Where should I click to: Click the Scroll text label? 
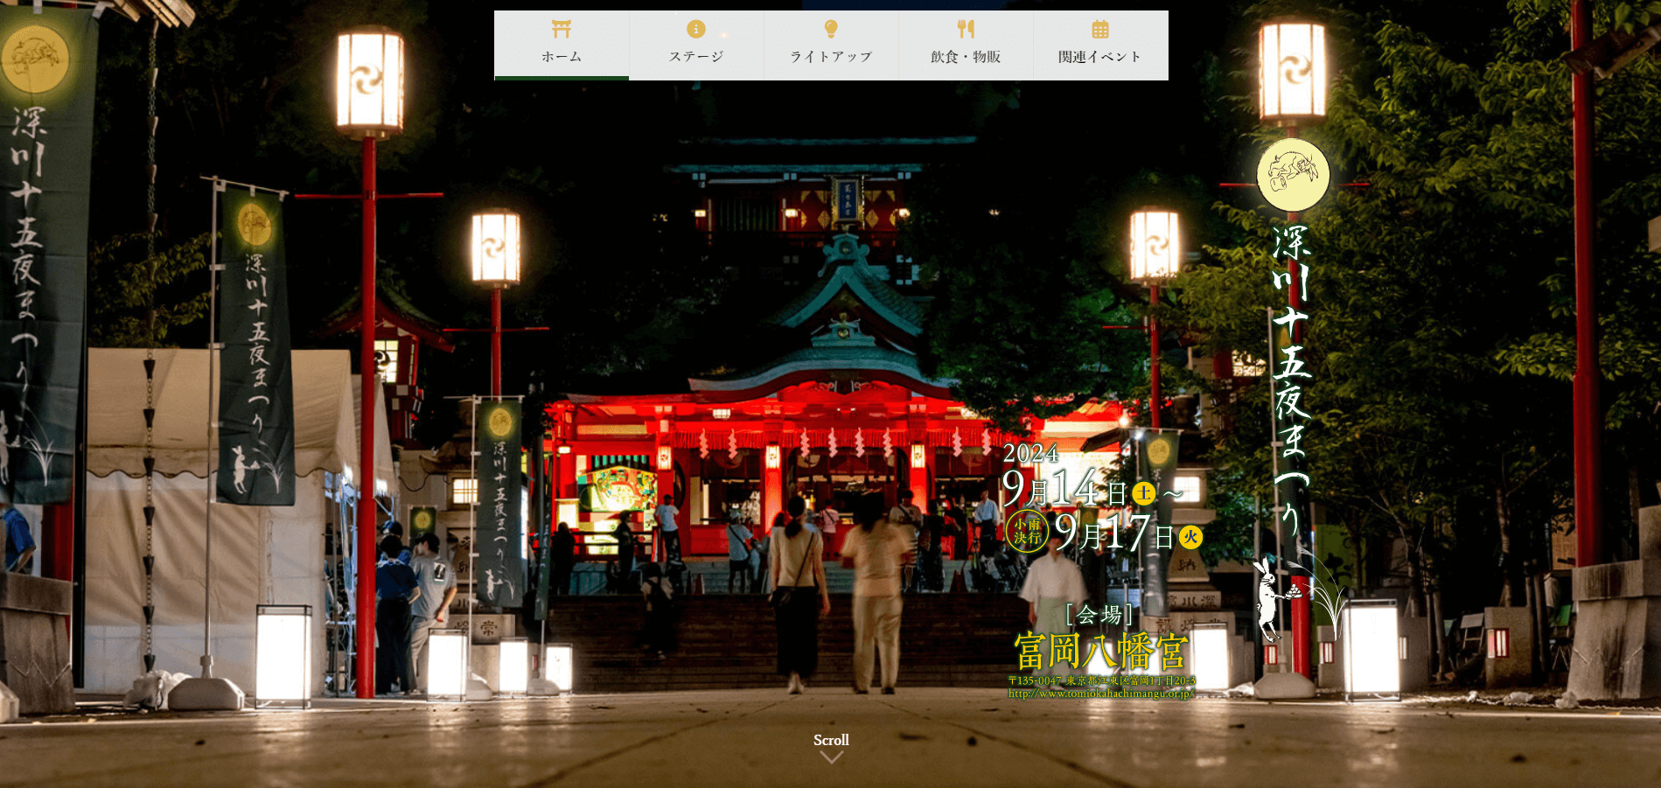click(x=831, y=740)
